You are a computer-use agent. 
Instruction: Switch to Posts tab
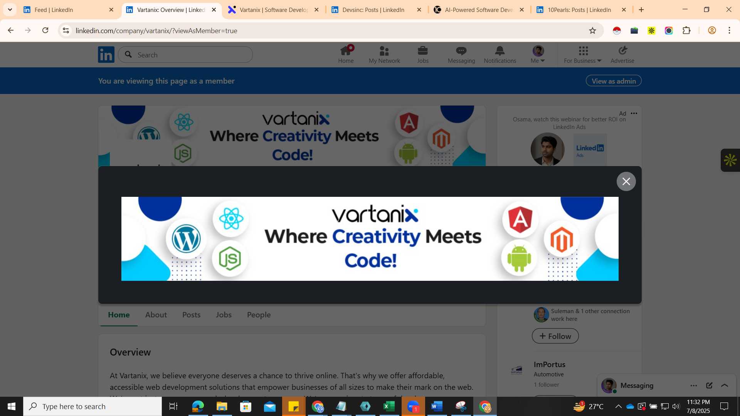(x=191, y=315)
